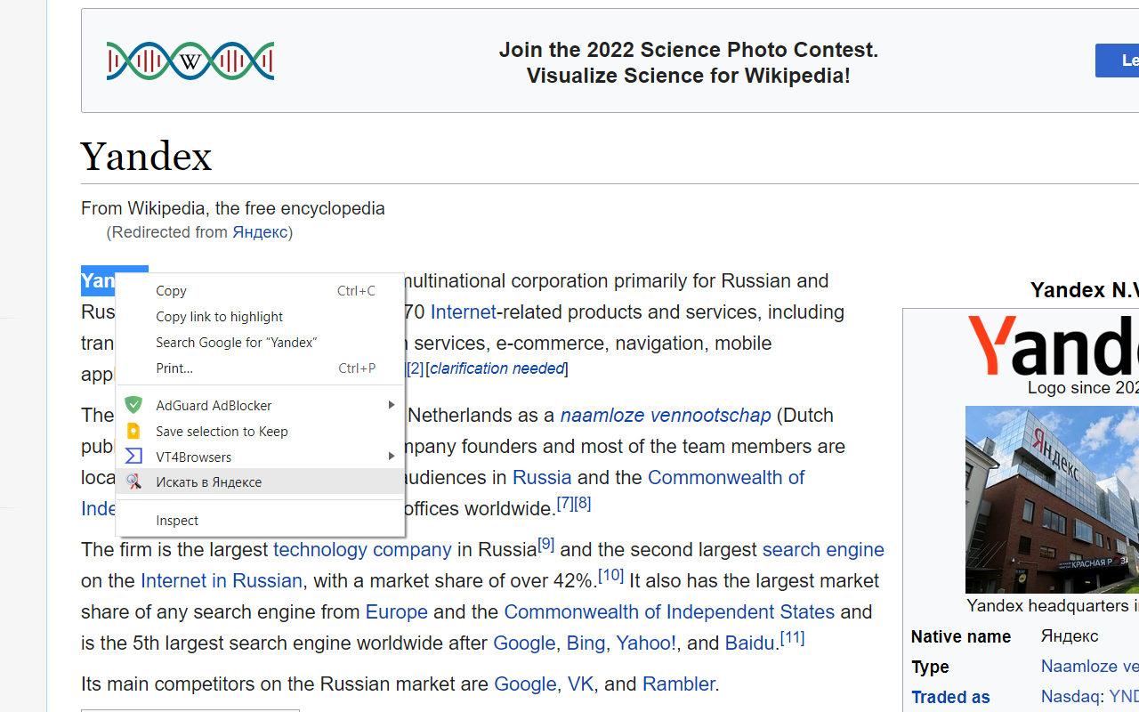The width and height of the screenshot is (1139, 712).
Task: Open the Yandex headquarters photo
Action: pyautogui.click(x=1052, y=499)
